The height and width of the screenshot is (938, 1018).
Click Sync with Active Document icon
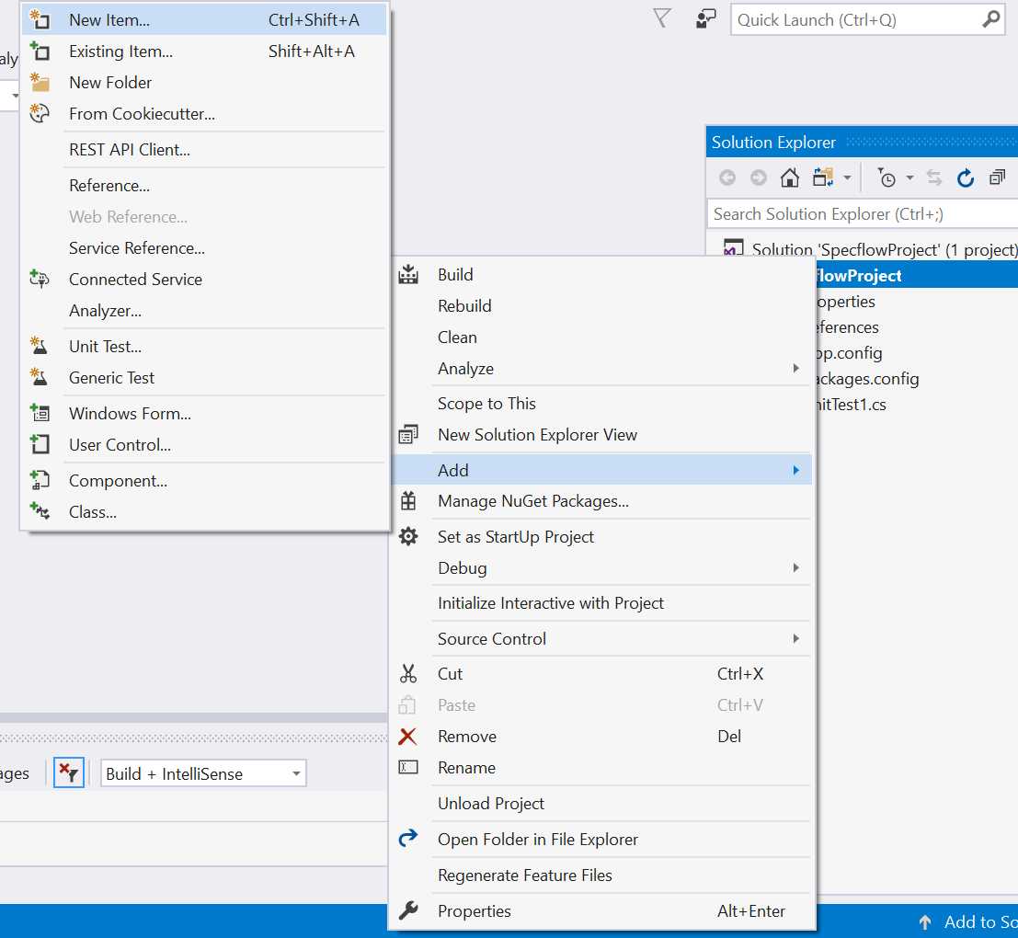pos(933,177)
